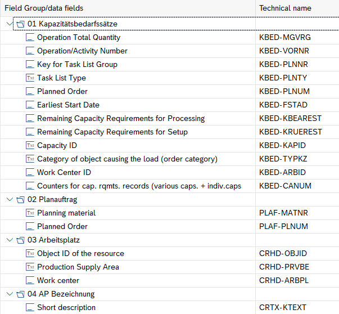The width and height of the screenshot is (339, 314).
Task: Collapse the 03 Arbeitsplatz node
Action: (9, 240)
